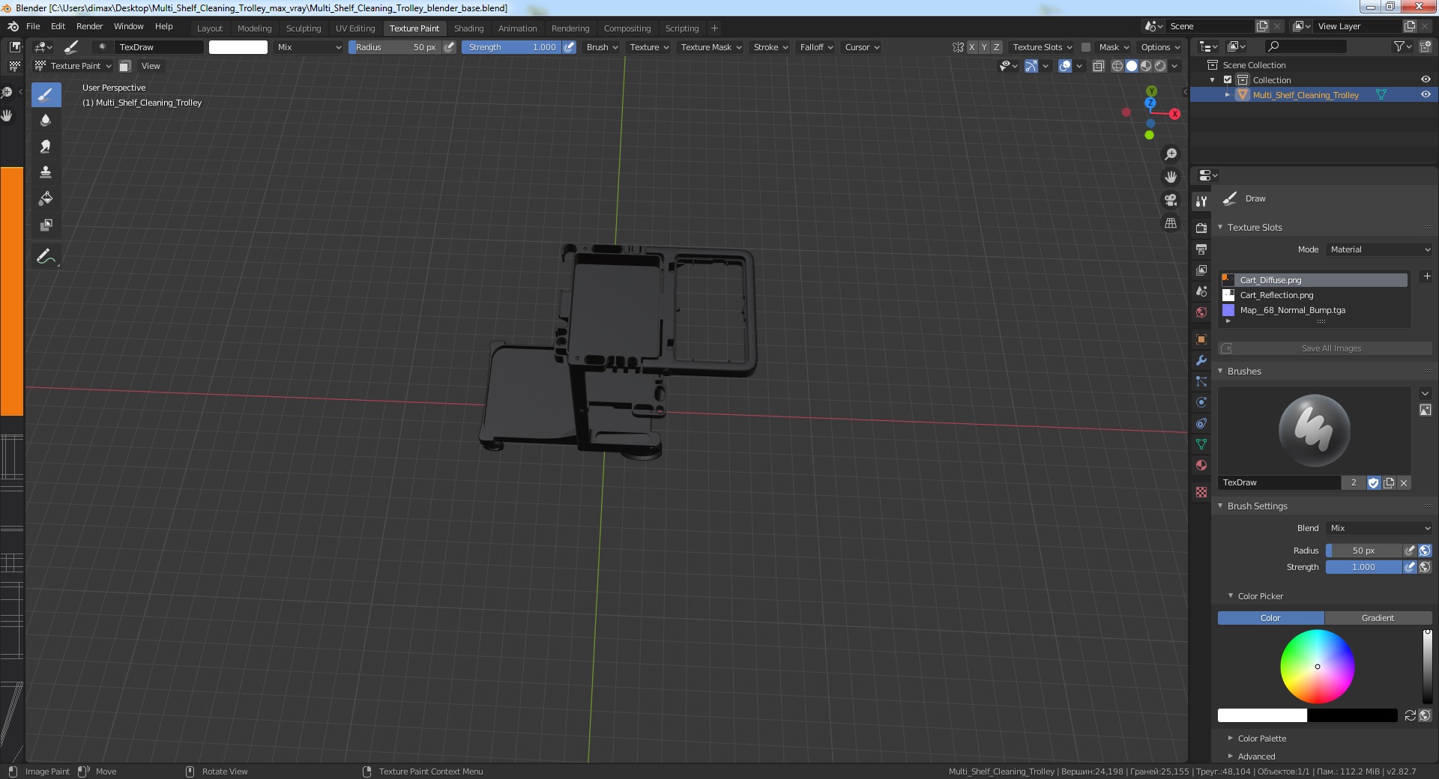Open Scene properties tab

(x=1201, y=291)
